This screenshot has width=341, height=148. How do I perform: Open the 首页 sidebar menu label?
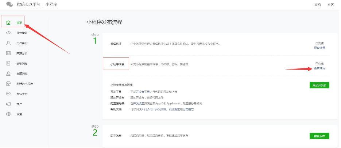[19, 23]
